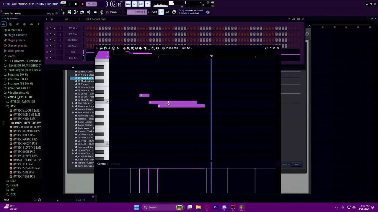Open the PATTERNS menu

pyautogui.click(x=22, y=4)
